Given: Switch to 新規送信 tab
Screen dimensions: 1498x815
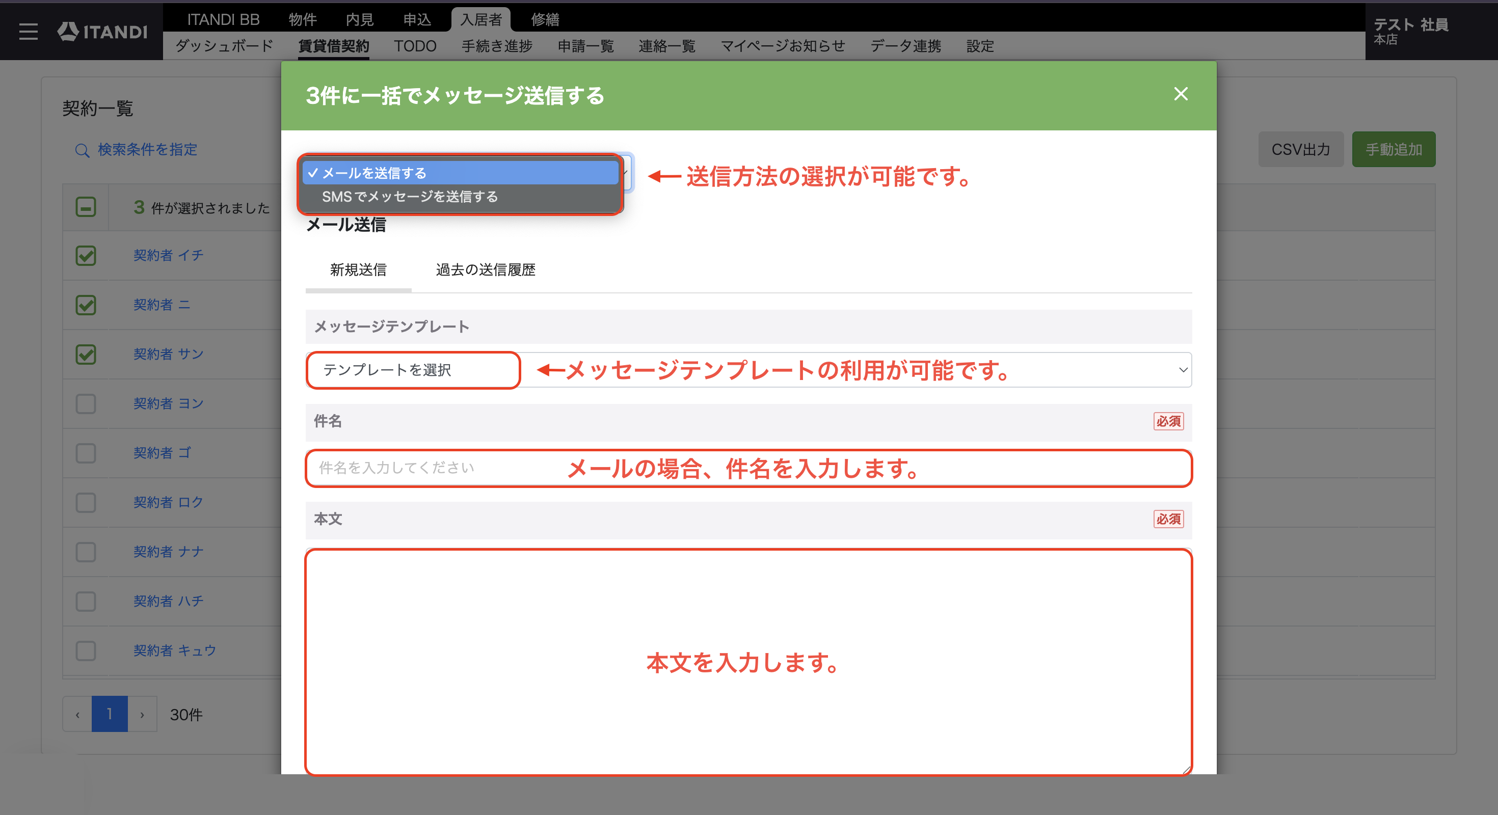Looking at the screenshot, I should [x=358, y=270].
